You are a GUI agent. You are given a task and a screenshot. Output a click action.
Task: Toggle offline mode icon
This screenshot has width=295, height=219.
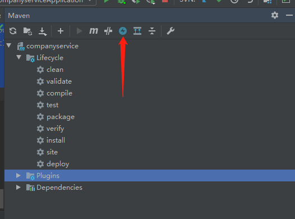tap(108, 31)
